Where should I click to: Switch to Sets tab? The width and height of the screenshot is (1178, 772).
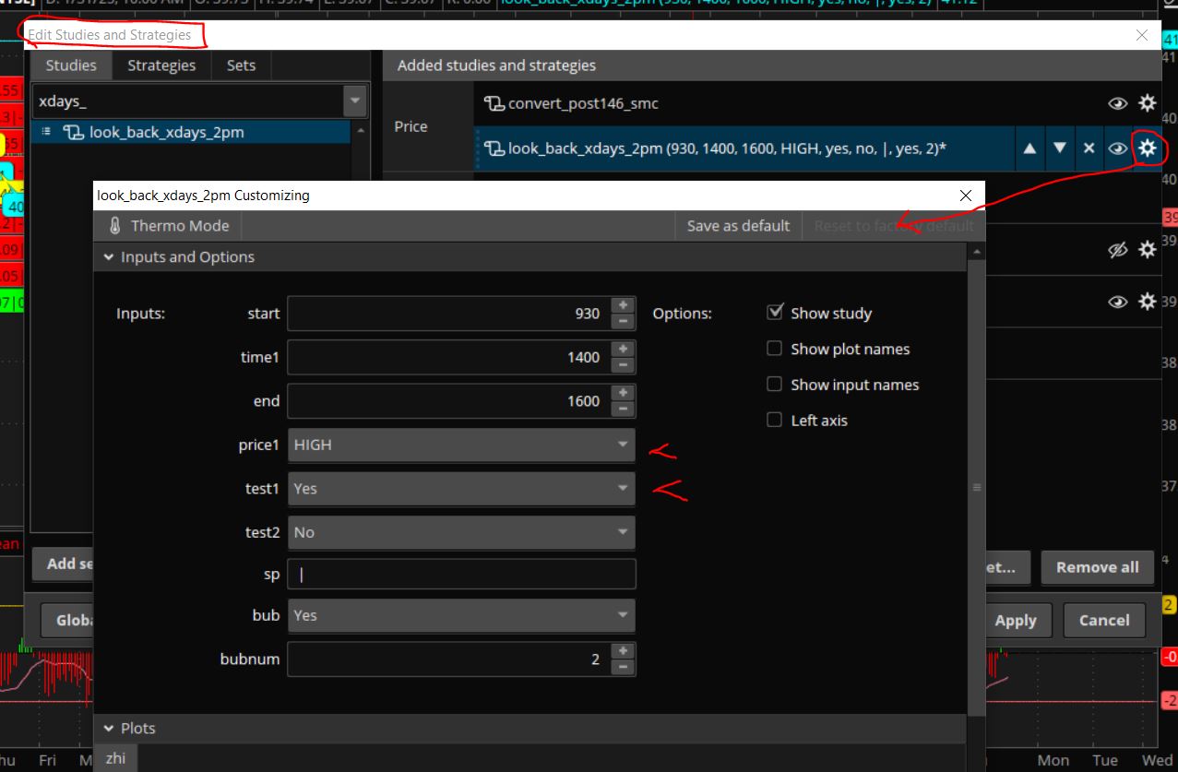point(241,65)
